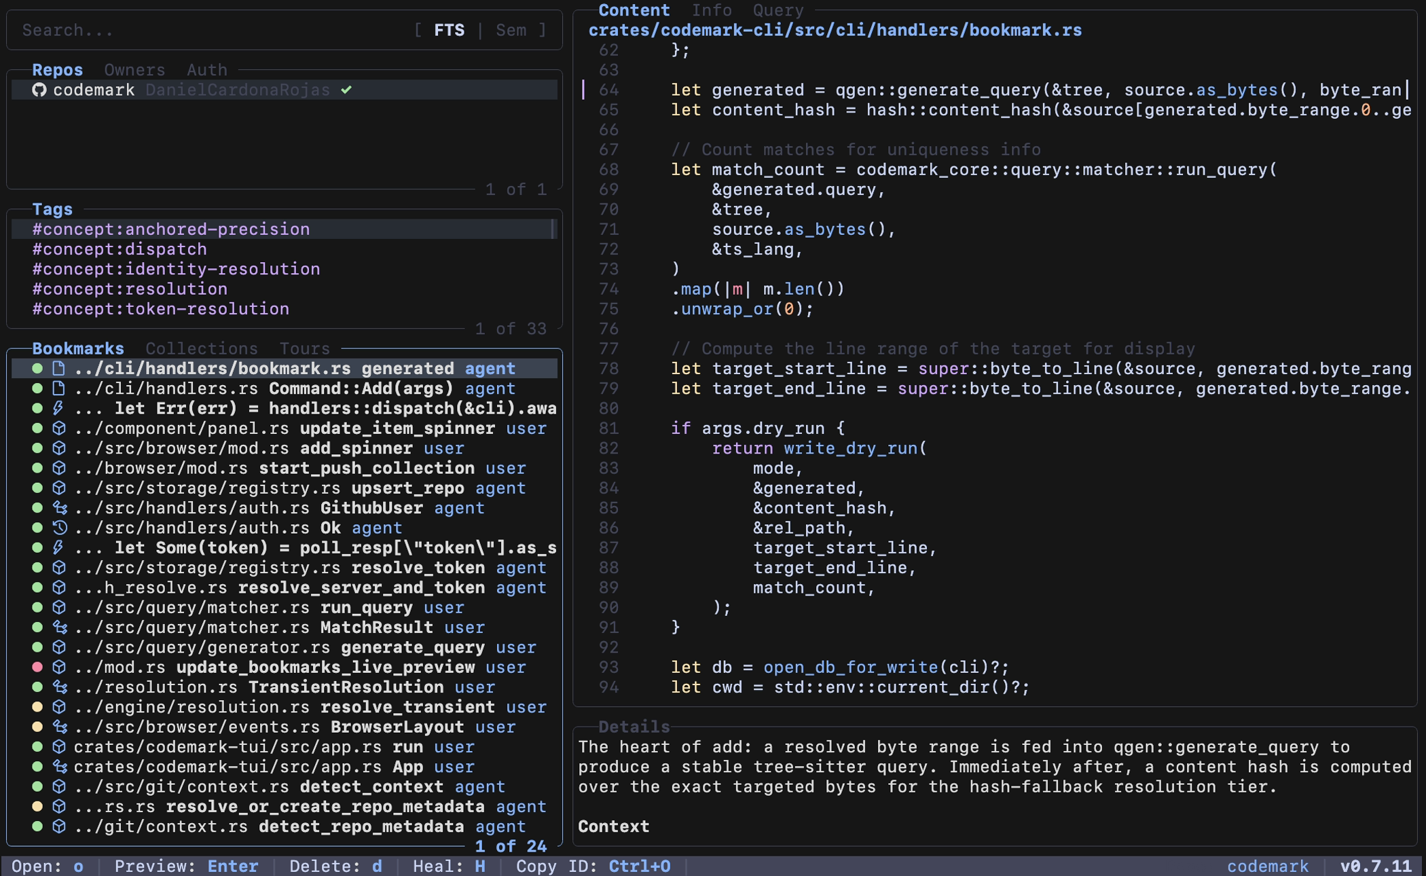This screenshot has height=876, width=1426.
Task: Click the green checkmark beside DanielCardonaRojas
Action: [346, 90]
